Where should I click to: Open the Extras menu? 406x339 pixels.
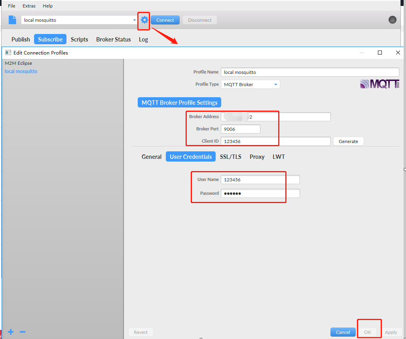coord(29,6)
